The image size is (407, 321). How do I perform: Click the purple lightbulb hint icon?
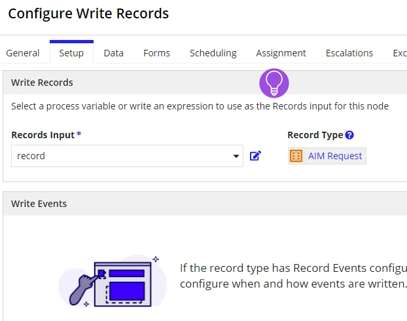(x=274, y=83)
